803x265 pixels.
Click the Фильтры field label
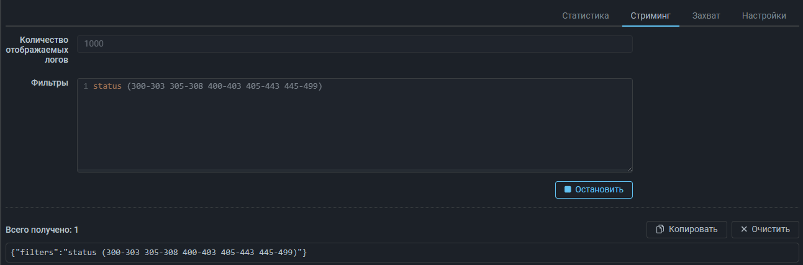pyautogui.click(x=50, y=83)
